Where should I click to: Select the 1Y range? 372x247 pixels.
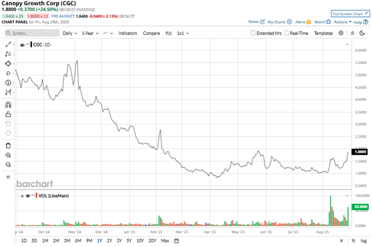tap(99, 241)
